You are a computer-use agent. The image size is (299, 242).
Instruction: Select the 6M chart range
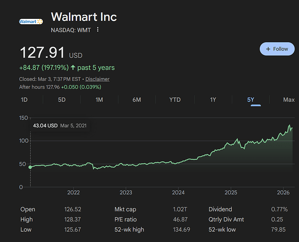point(136,100)
